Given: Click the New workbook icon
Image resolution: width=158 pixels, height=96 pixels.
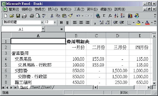Looking at the screenshot, I should tap(6, 16).
